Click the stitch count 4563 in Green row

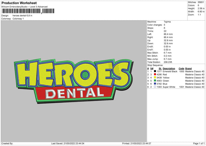tap(159, 81)
